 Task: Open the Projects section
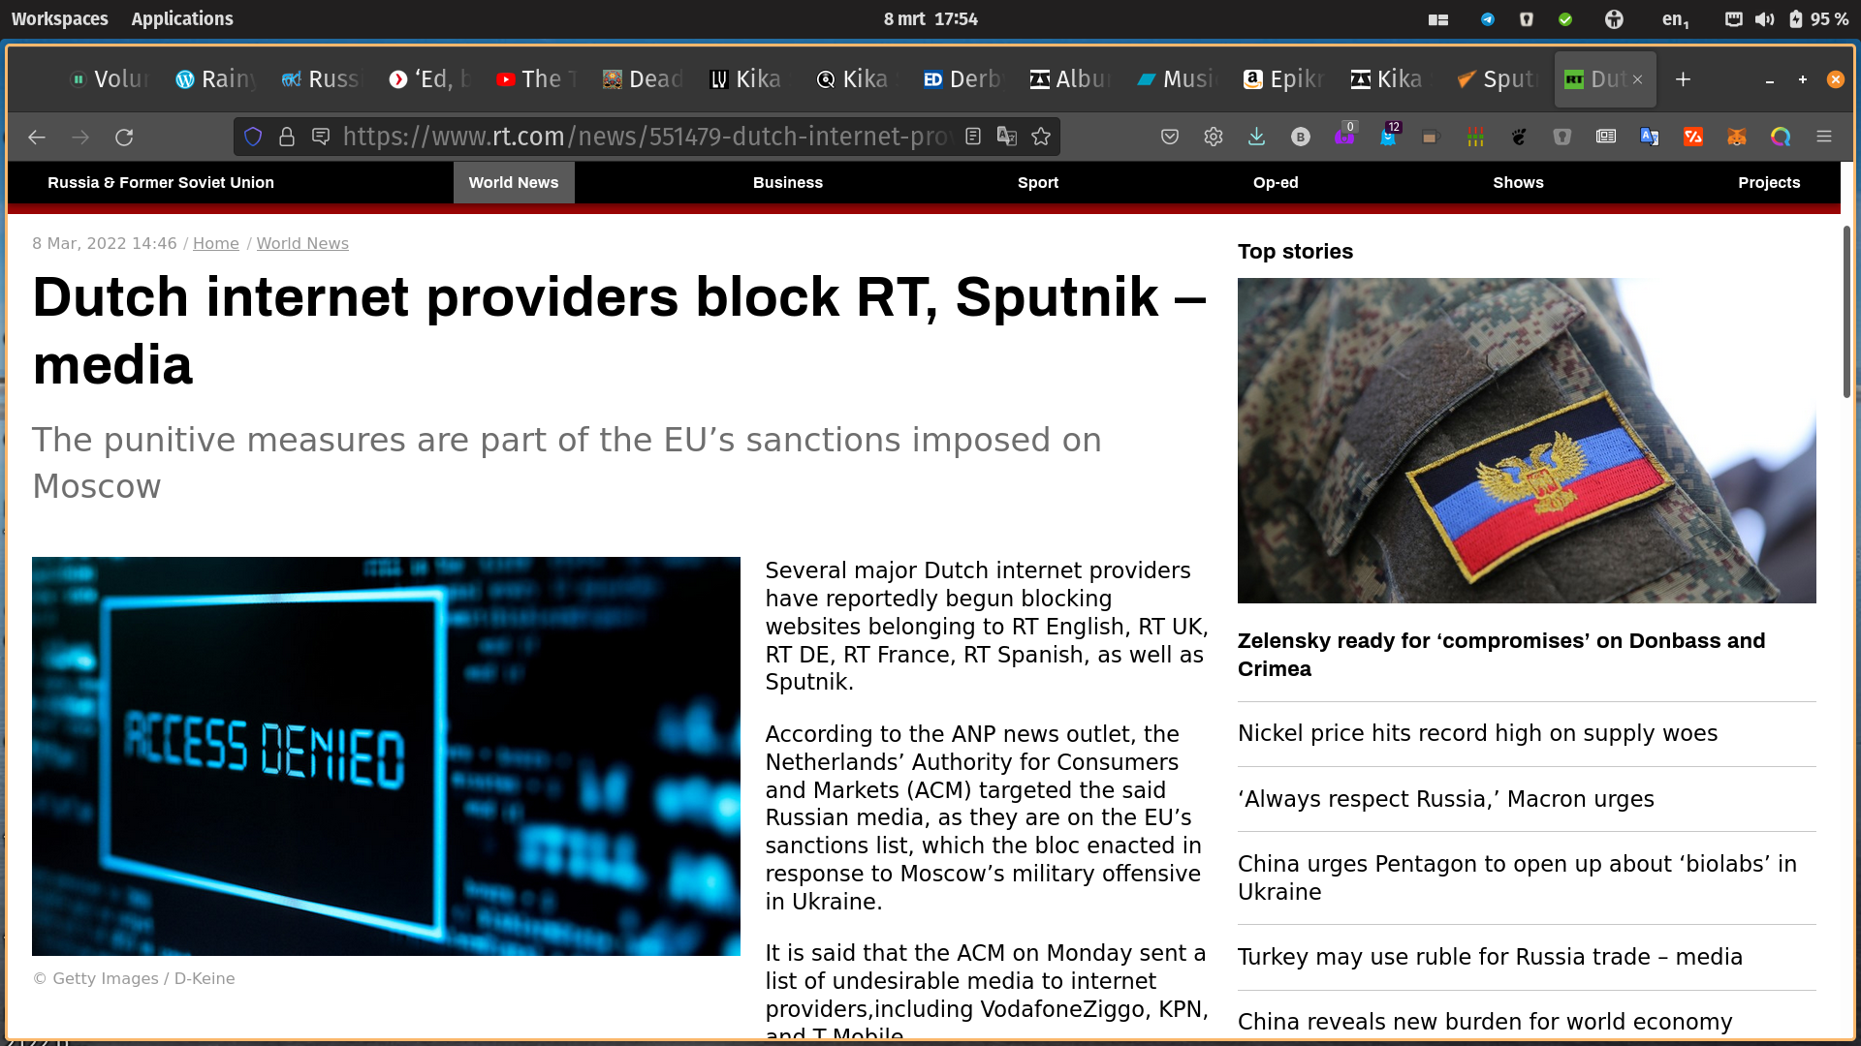click(x=1769, y=183)
